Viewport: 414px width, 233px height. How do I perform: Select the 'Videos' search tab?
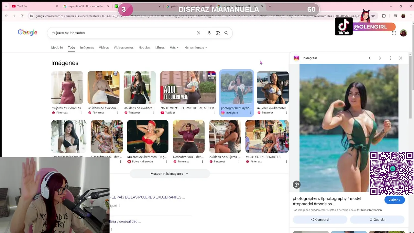click(x=104, y=48)
